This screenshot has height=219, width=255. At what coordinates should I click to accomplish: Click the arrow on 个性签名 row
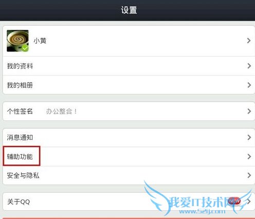249,112
